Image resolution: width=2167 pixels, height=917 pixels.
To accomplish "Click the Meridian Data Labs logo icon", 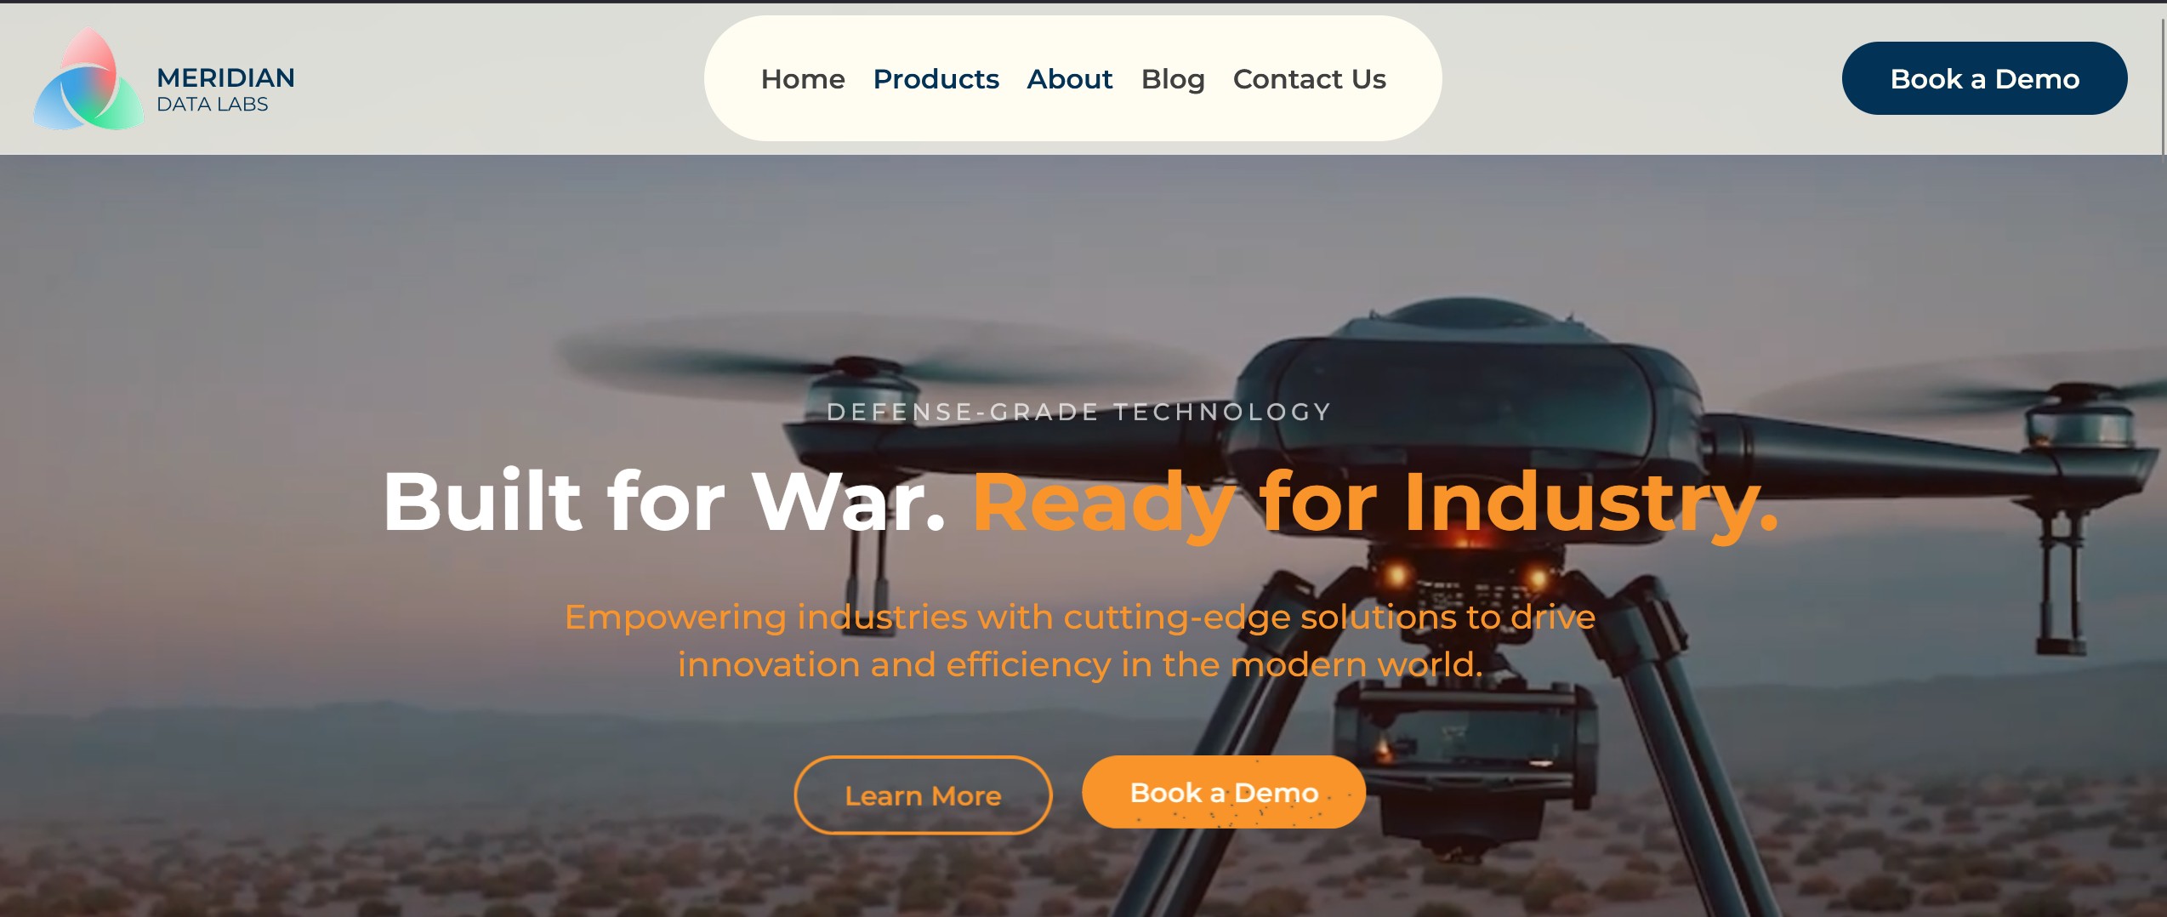I will pyautogui.click(x=88, y=79).
